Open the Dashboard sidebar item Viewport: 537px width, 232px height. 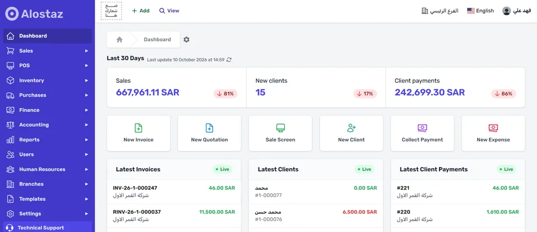coord(48,36)
